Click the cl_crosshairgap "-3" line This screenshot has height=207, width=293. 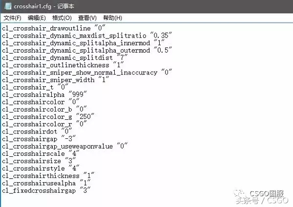pos(39,139)
